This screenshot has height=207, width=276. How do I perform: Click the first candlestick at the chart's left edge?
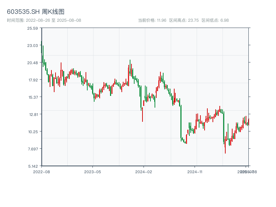(x=41, y=47)
